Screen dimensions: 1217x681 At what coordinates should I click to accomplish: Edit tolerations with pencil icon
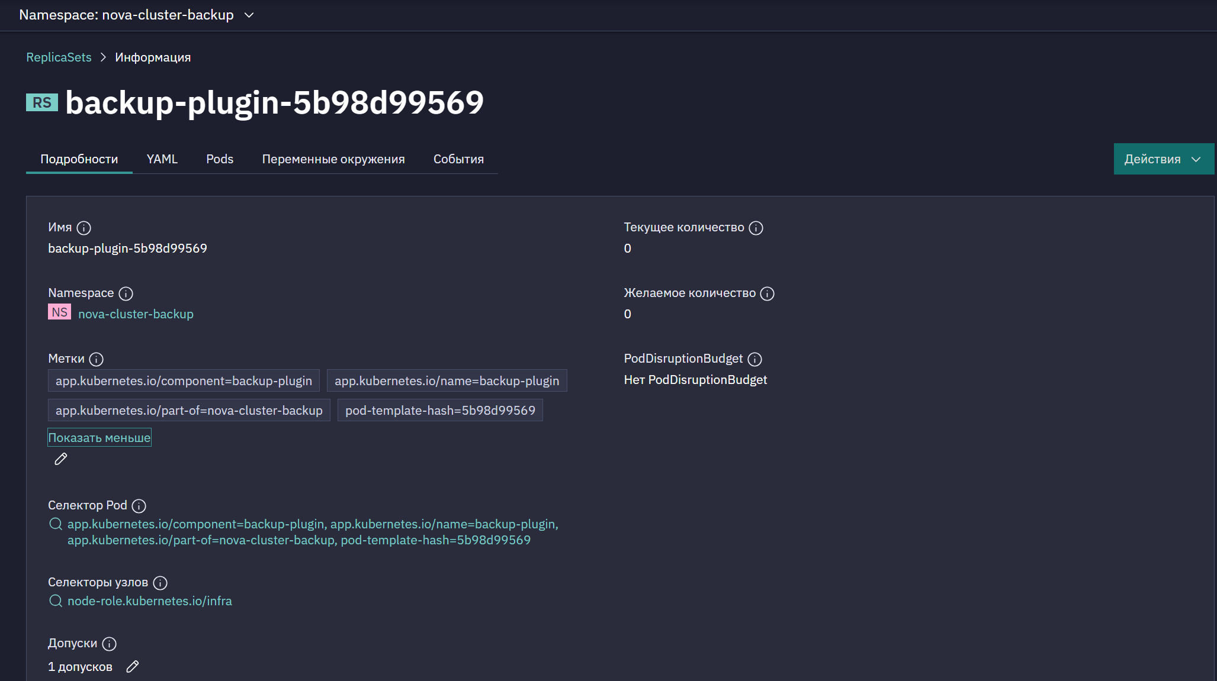coord(133,667)
